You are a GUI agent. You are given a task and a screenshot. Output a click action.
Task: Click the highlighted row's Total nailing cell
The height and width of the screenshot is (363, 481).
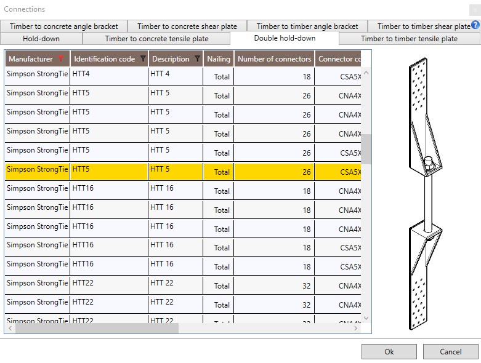click(219, 172)
